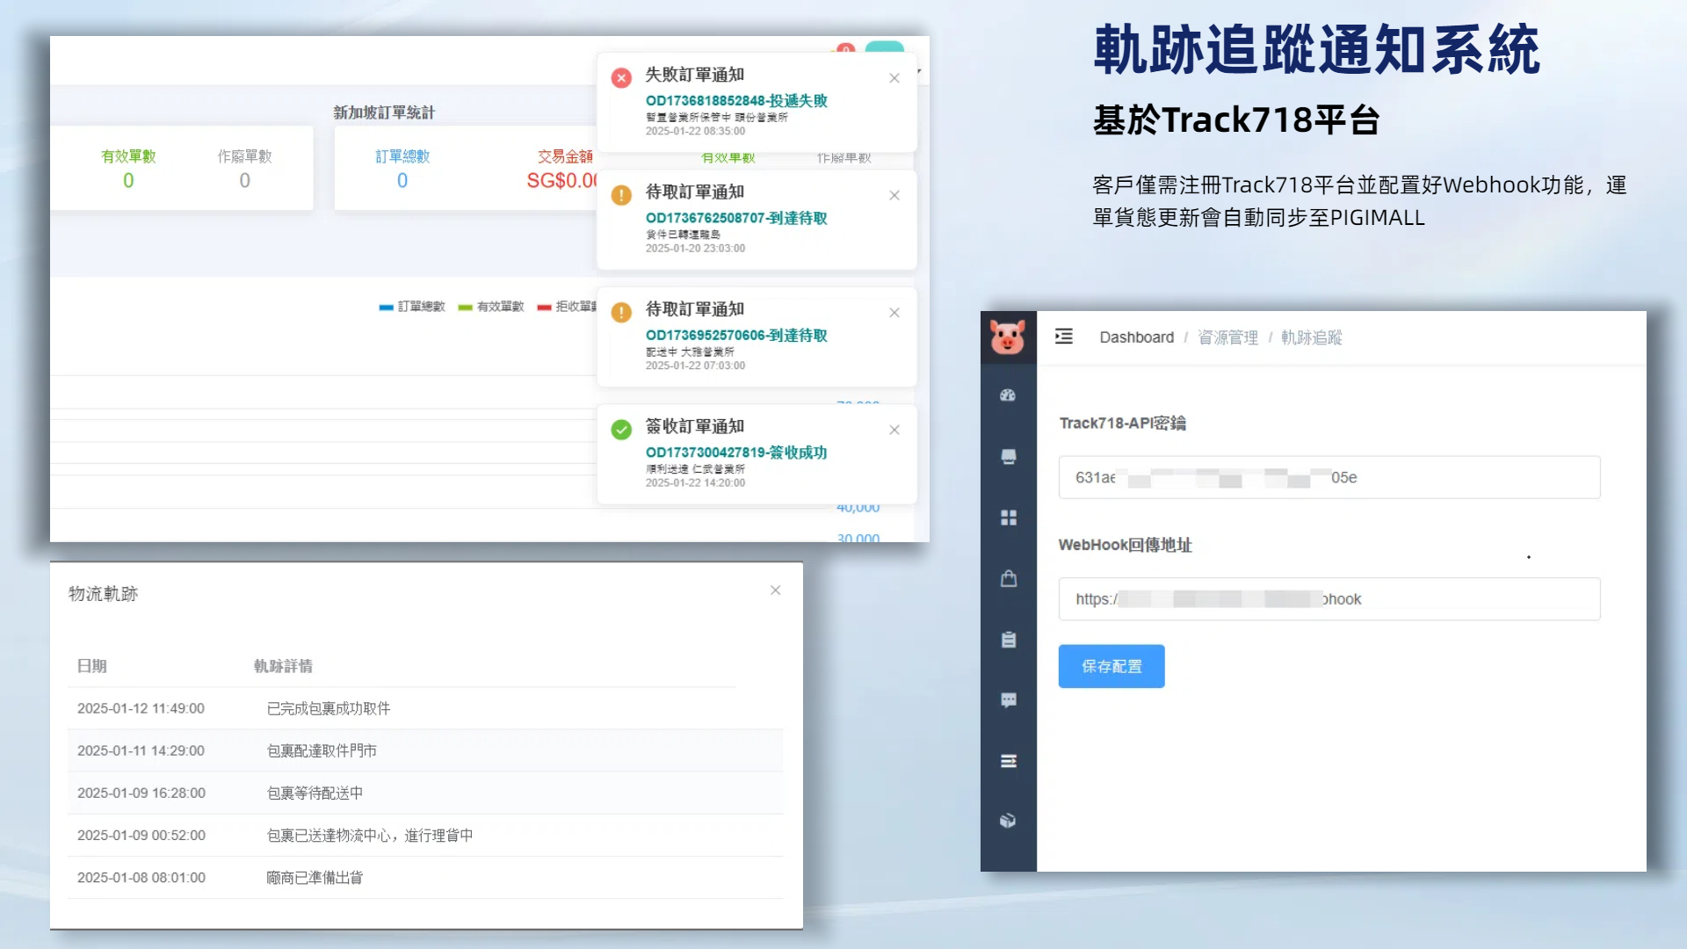The image size is (1687, 949).
Task: Select row 2025-01-11 14:29:00 包裹配達取件門市
Action: pos(425,750)
